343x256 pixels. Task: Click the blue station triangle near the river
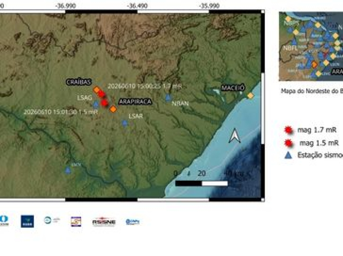pos(68,170)
